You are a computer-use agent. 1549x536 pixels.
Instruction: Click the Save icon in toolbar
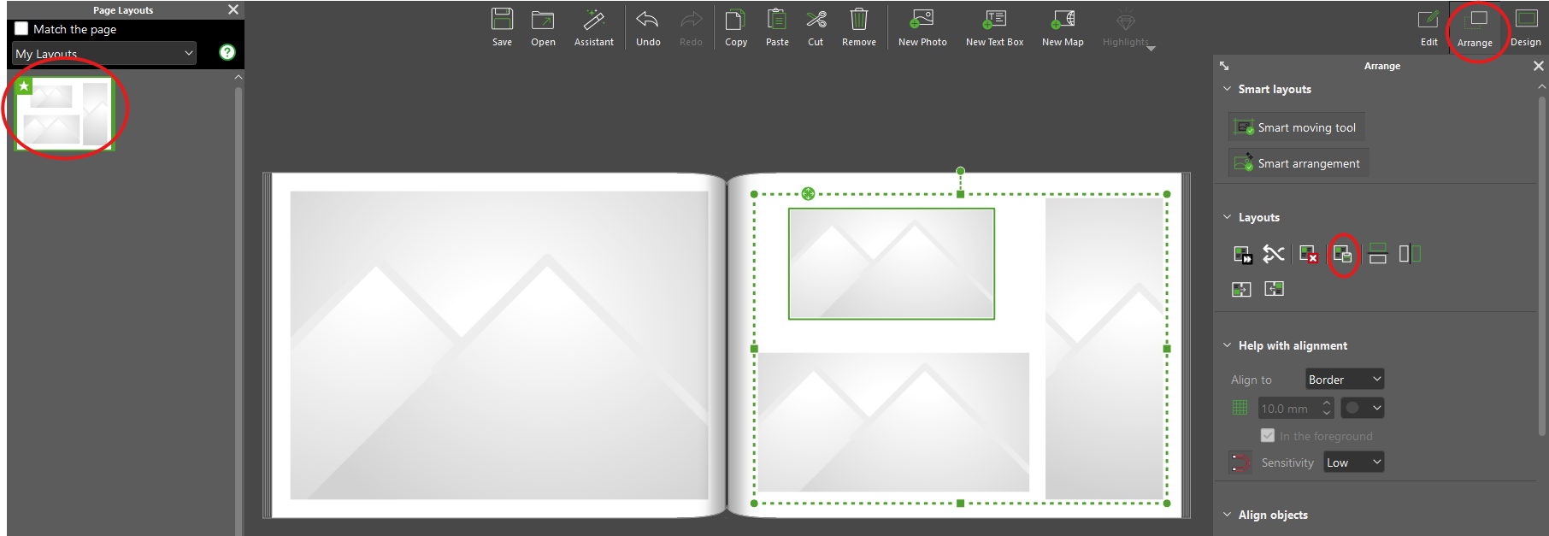(502, 20)
